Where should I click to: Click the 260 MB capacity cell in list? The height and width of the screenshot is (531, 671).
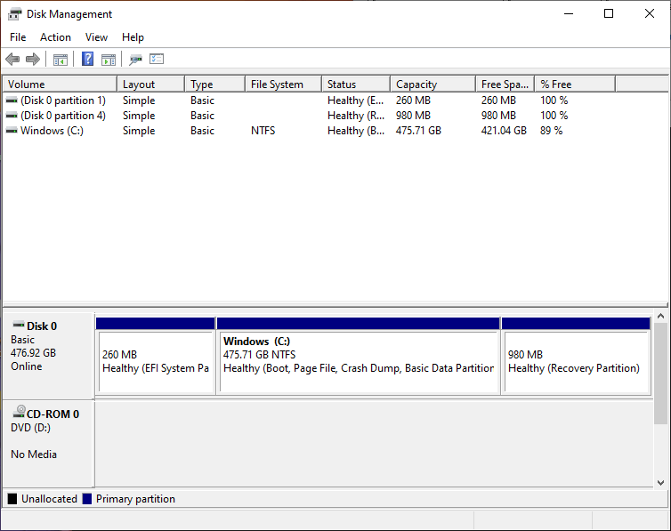tap(413, 101)
